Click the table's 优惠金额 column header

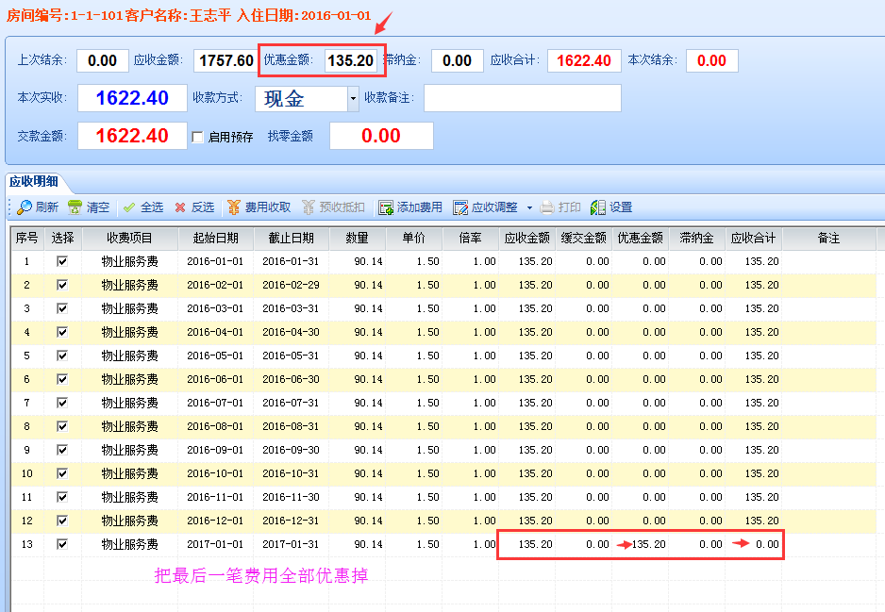(x=640, y=239)
